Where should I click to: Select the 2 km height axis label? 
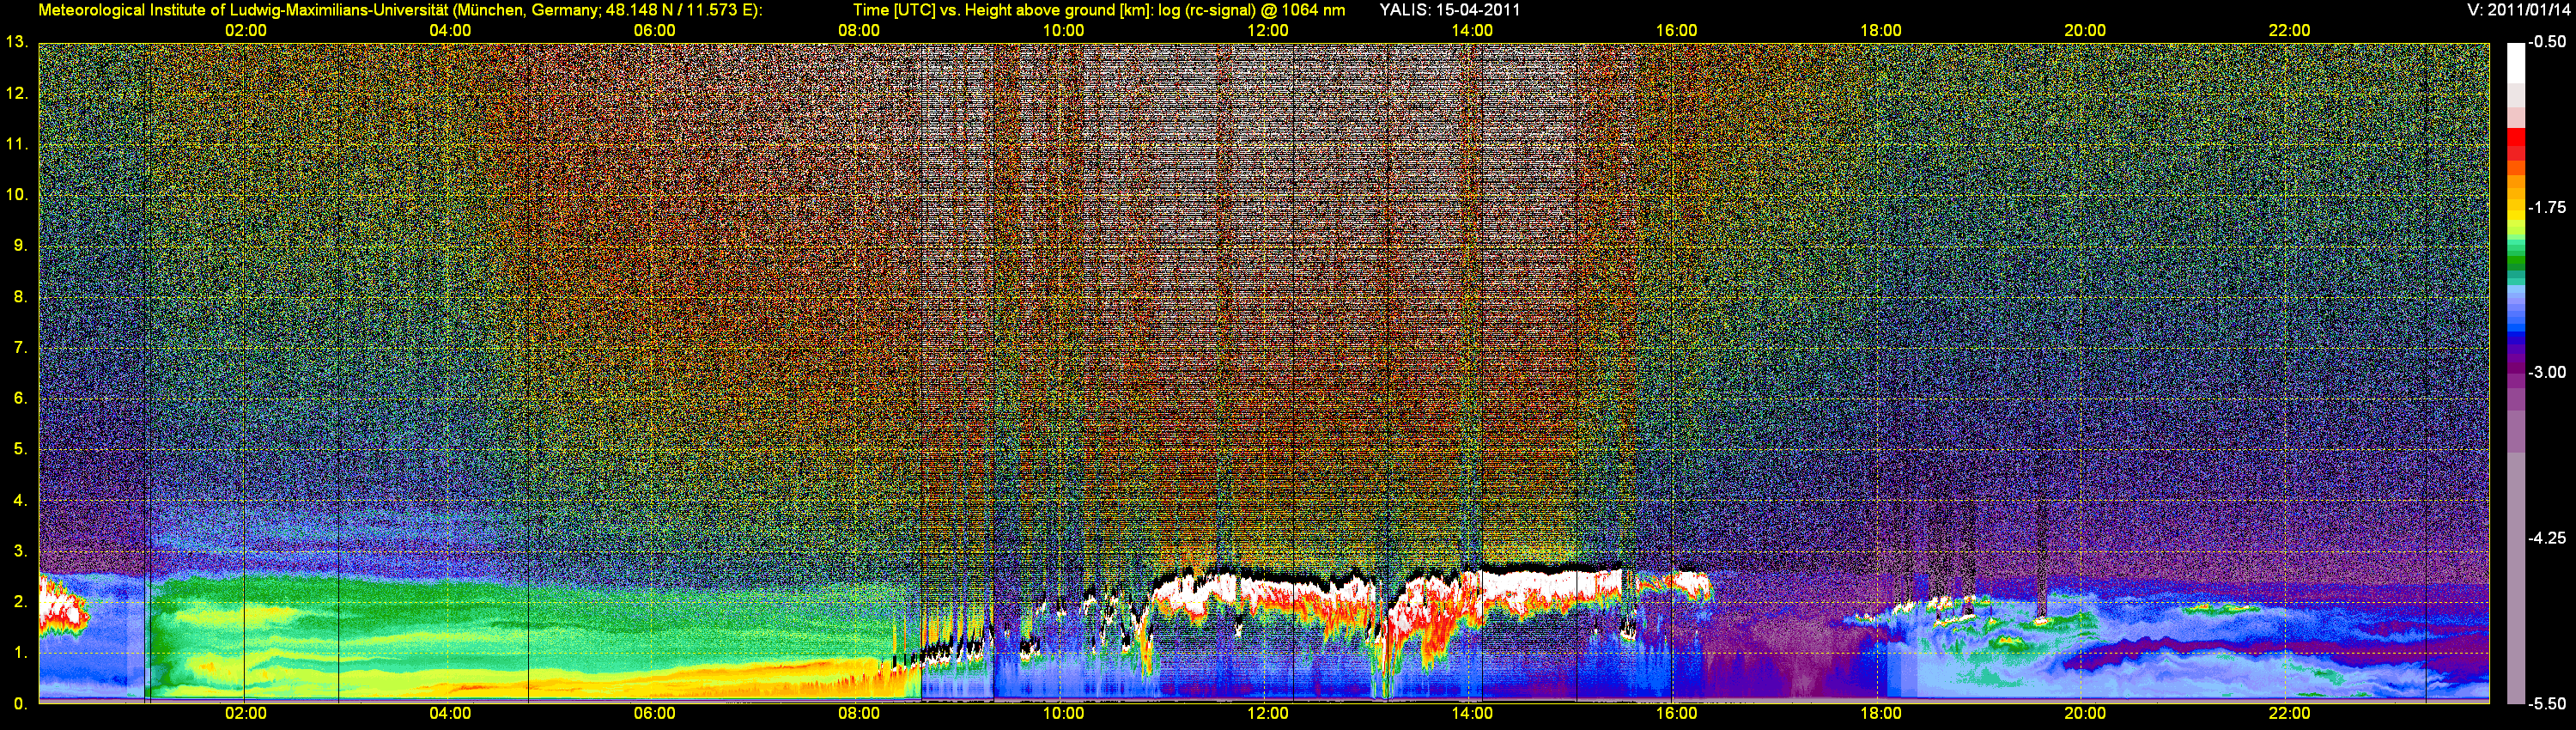tap(20, 601)
